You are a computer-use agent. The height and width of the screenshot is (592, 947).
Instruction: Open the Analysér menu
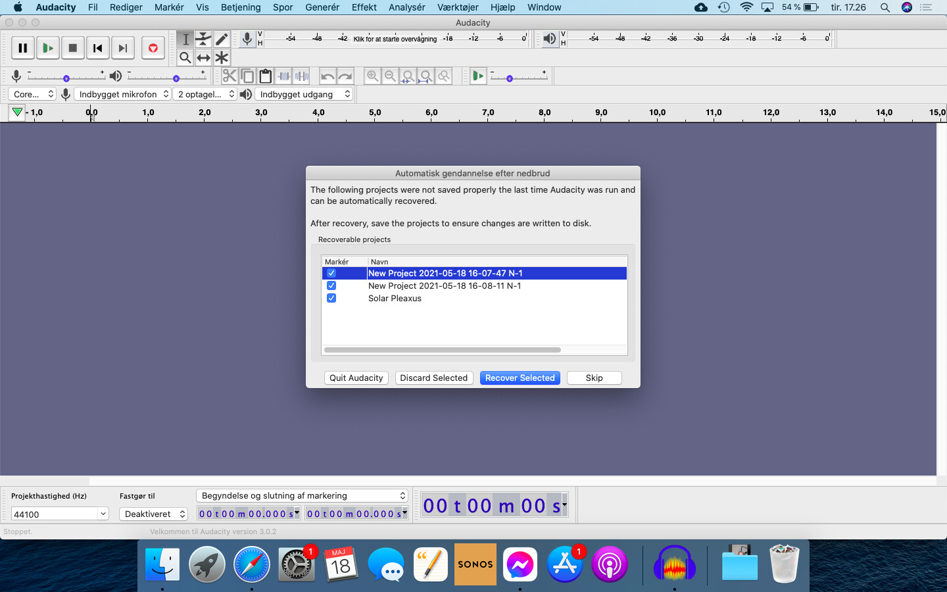click(407, 7)
